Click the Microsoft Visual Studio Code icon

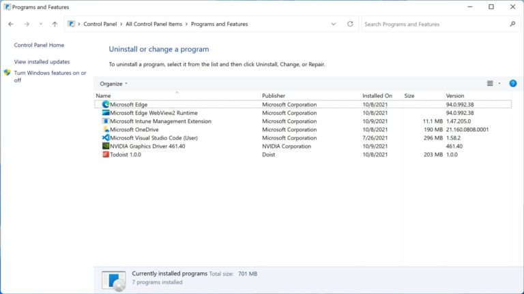[106, 137]
